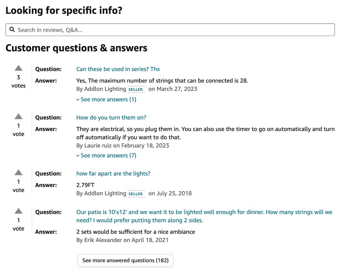
Task: Click chevron beside 'See more answers (7)'
Action: (78, 156)
